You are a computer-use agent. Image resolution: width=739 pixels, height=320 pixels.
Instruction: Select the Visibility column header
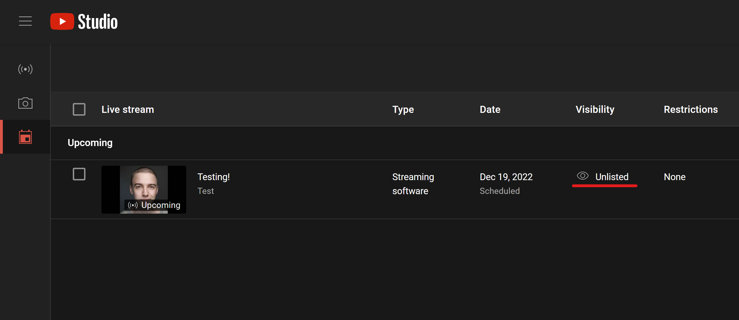point(595,109)
